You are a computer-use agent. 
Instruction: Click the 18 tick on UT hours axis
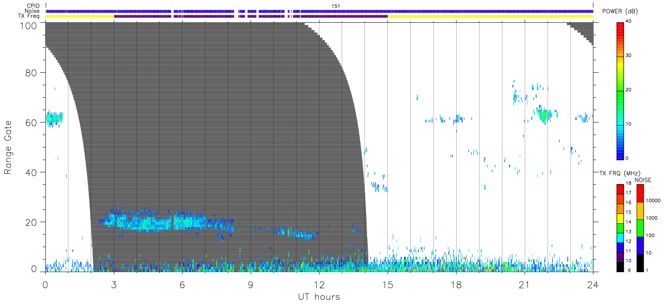click(456, 284)
